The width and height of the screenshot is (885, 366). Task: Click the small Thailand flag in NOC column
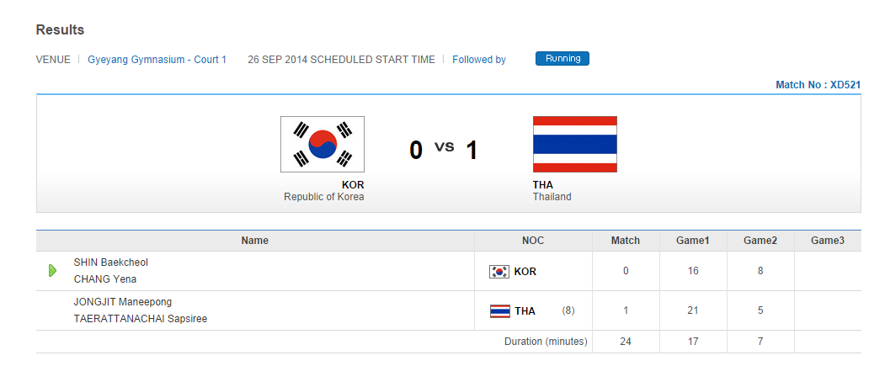[499, 311]
